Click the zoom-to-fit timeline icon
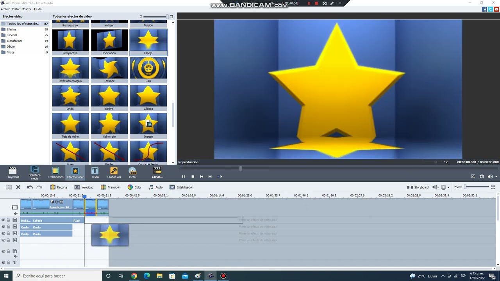This screenshot has width=500, height=281. 493,187
